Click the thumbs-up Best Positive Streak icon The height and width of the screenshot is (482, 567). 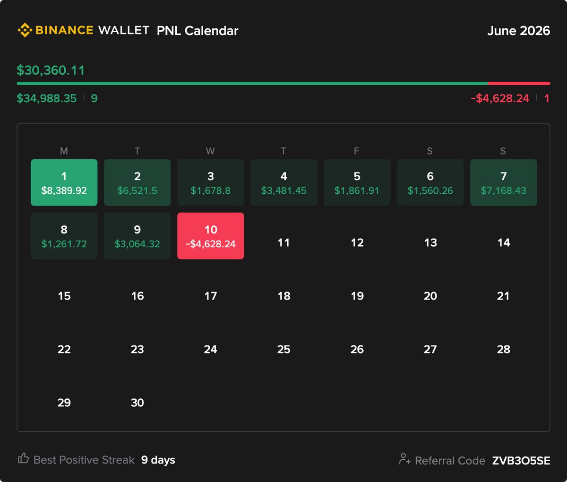click(x=23, y=458)
